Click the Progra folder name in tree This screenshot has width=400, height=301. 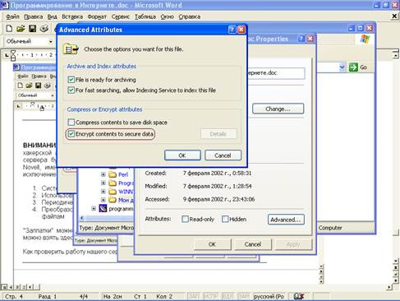[126, 183]
